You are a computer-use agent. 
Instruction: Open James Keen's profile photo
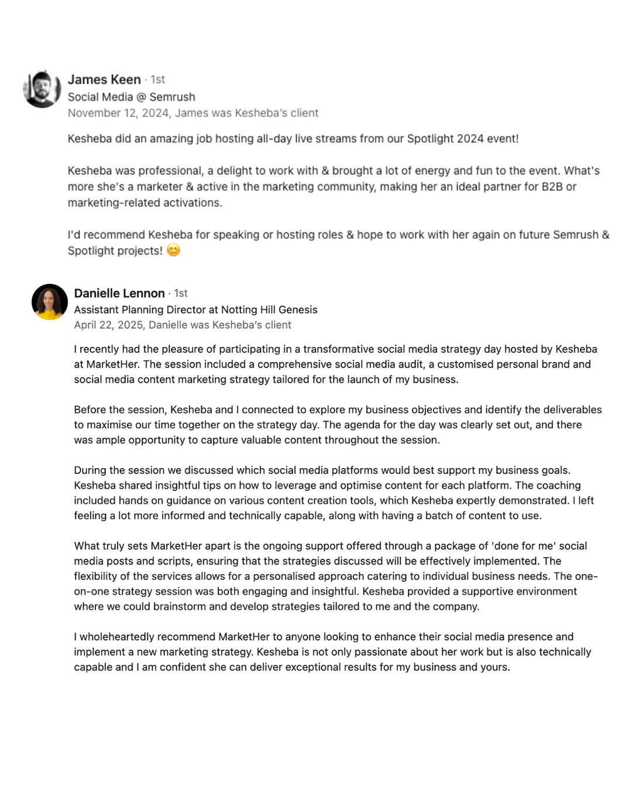pos(42,90)
